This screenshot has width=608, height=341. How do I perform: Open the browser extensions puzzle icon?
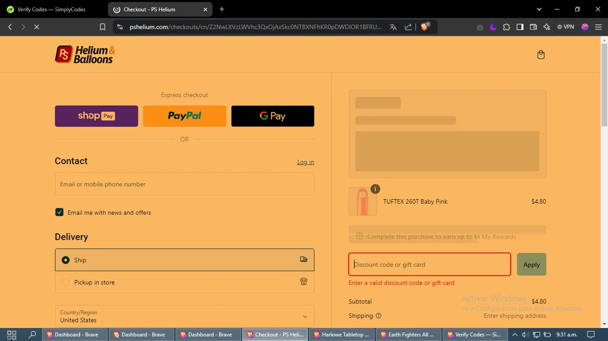pyautogui.click(x=506, y=27)
